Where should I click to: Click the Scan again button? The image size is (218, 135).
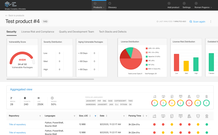(x=197, y=22)
